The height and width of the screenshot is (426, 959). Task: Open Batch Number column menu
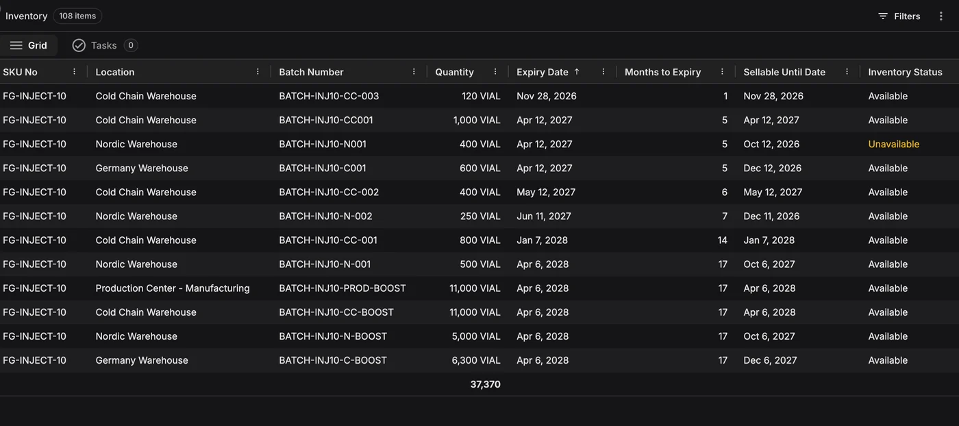point(414,72)
